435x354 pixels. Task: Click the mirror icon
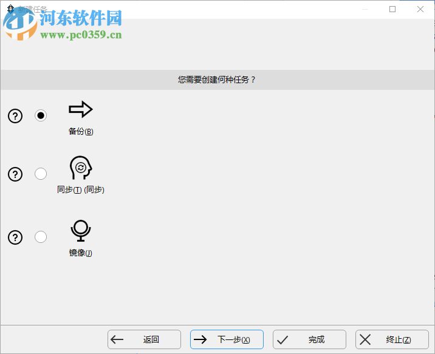81,231
